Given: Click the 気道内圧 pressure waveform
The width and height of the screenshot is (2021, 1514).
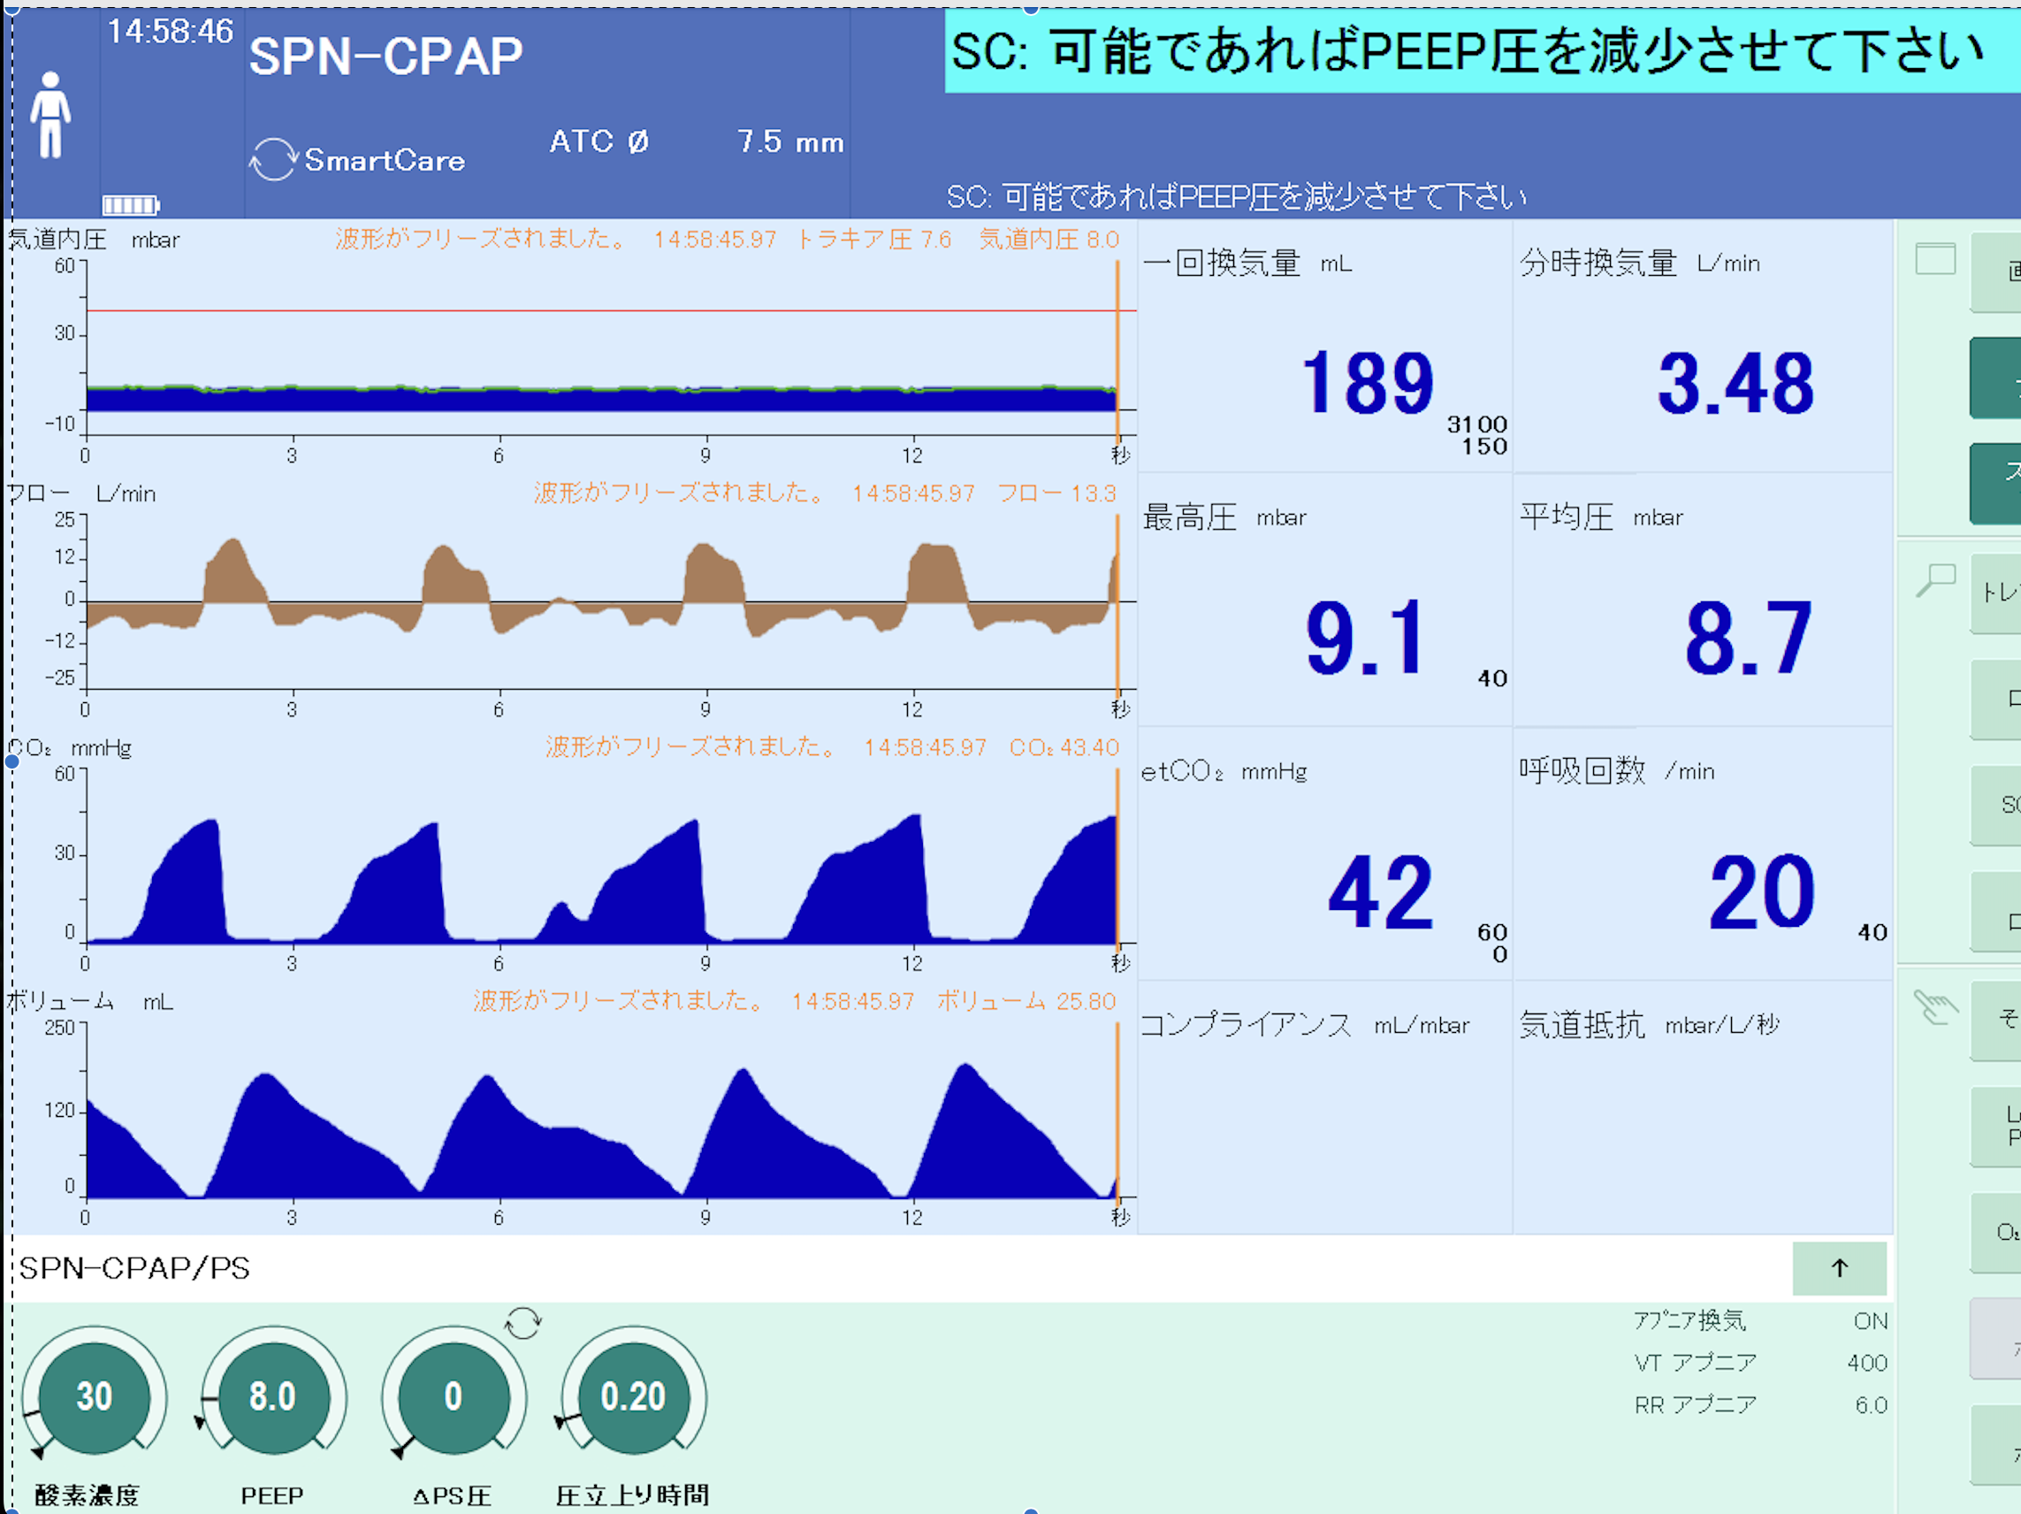Looking at the screenshot, I should coord(601,398).
